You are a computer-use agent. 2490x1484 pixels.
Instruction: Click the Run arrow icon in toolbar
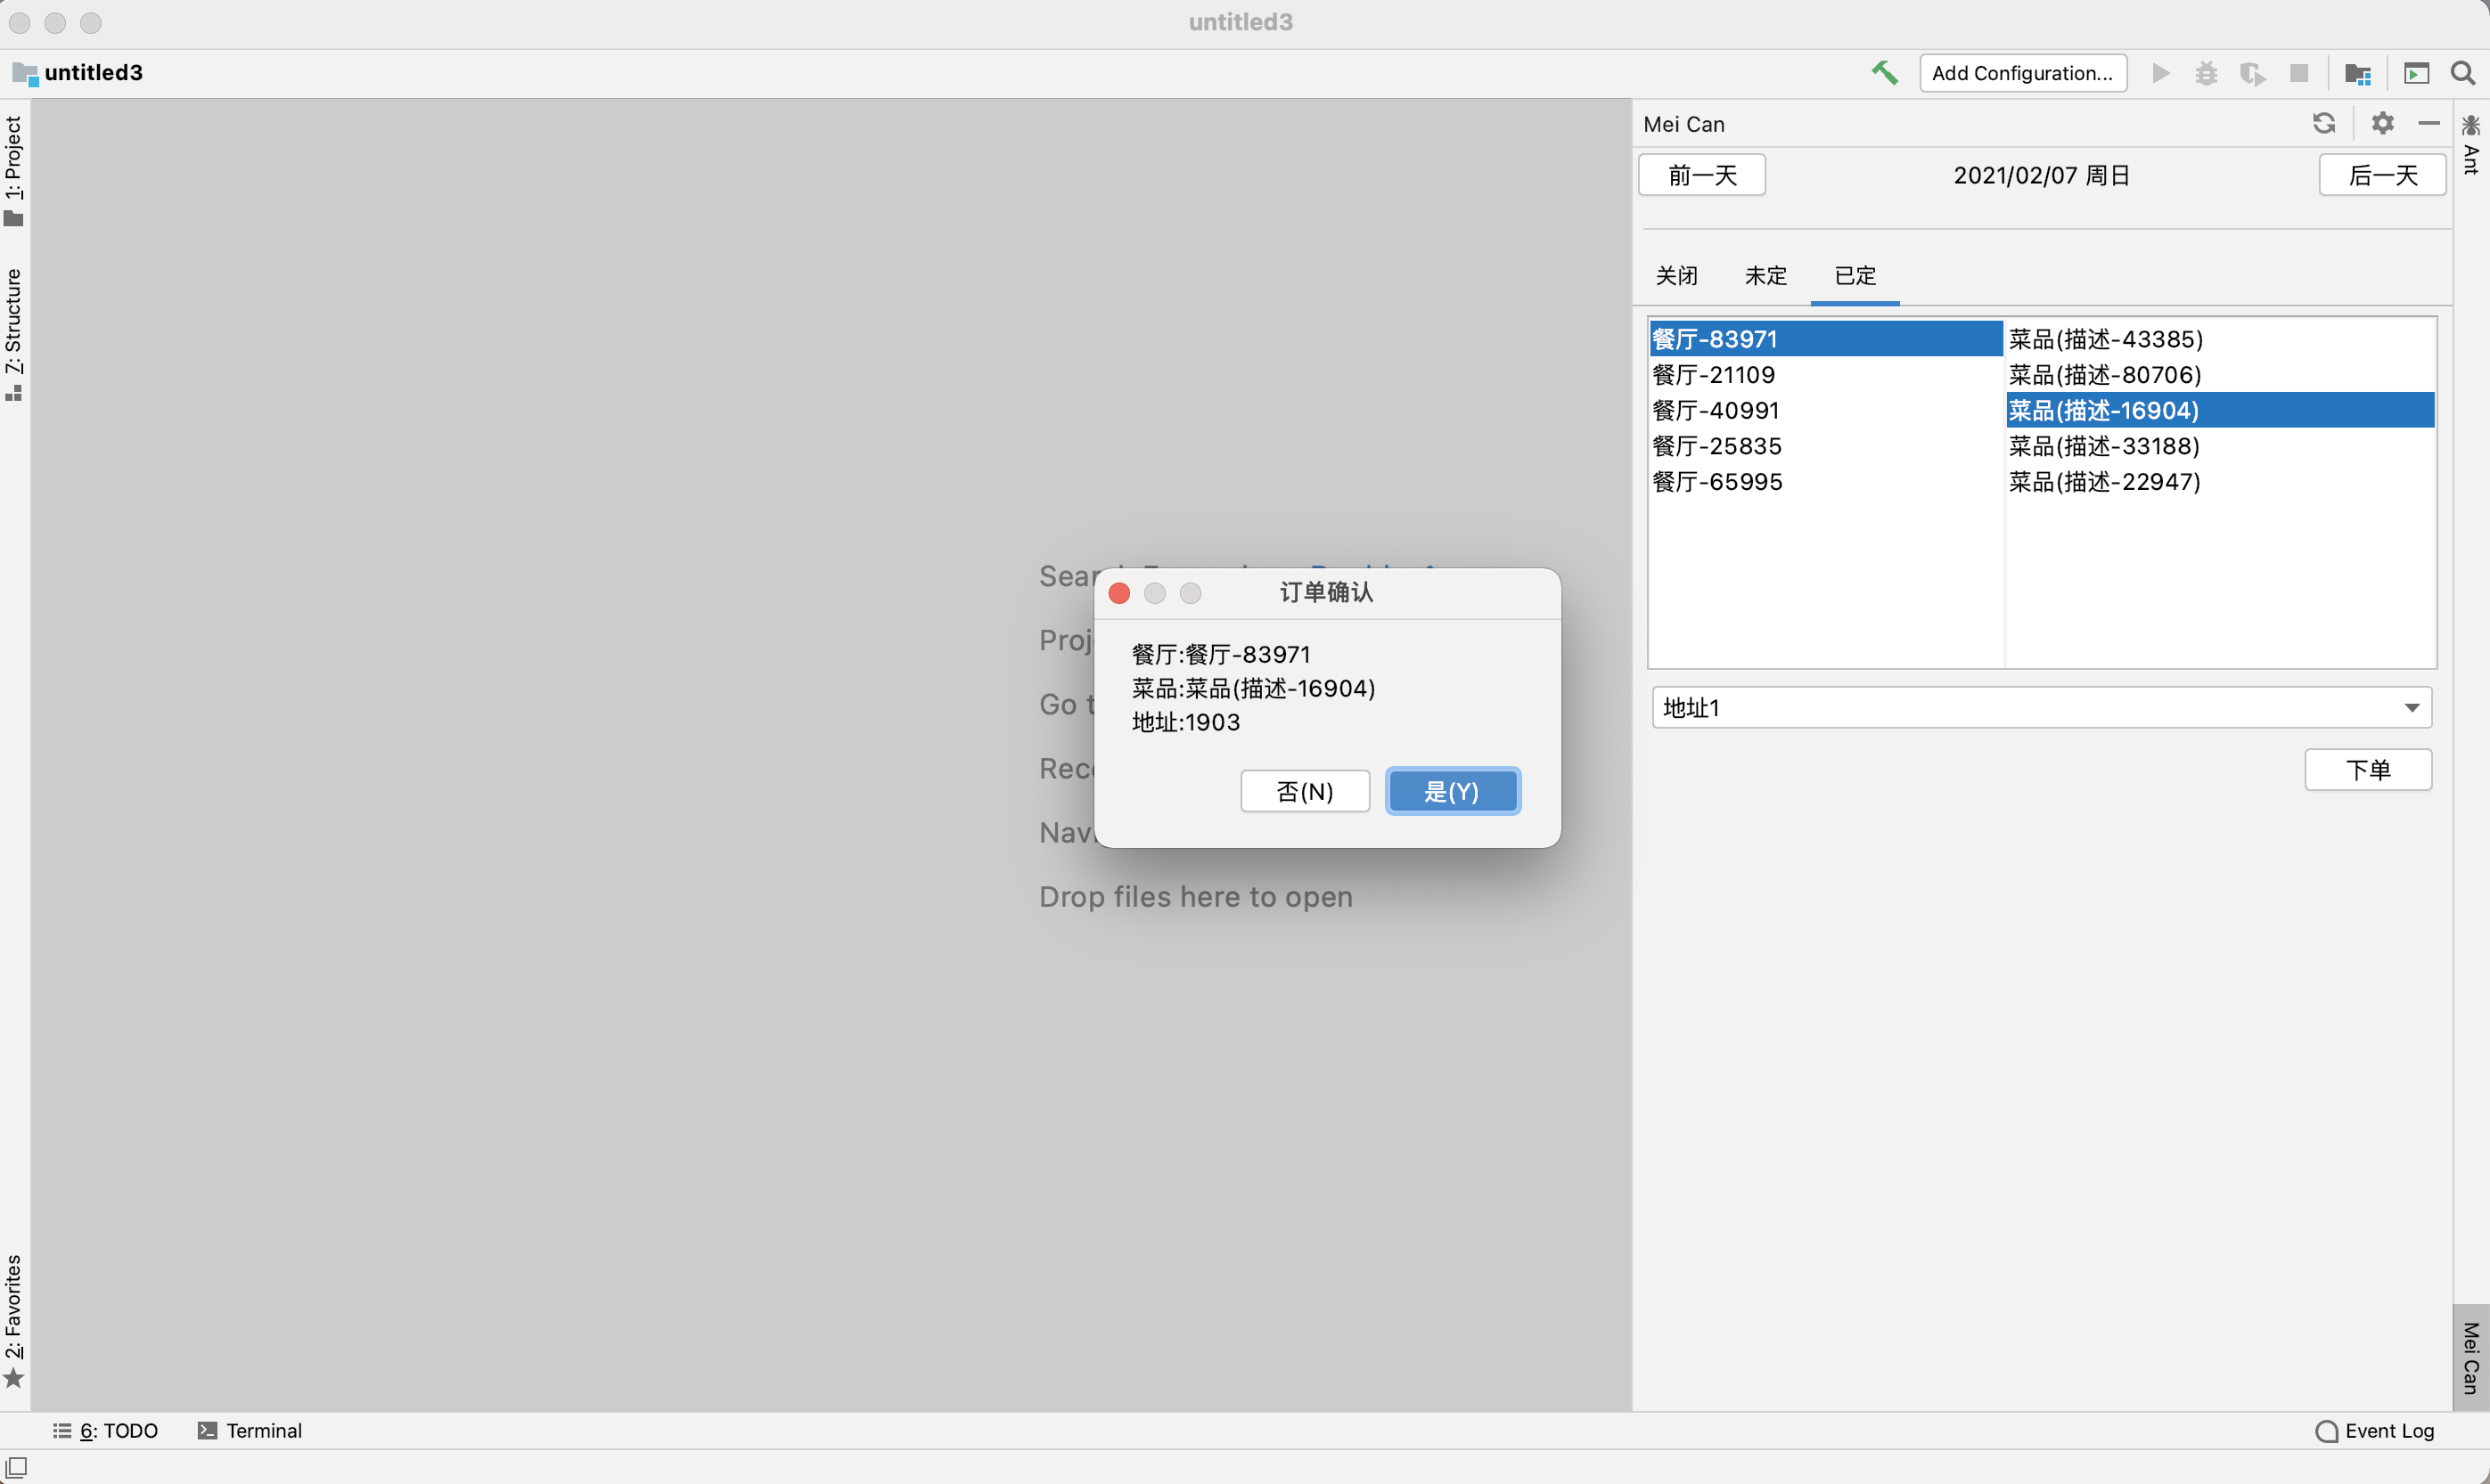pyautogui.click(x=2161, y=73)
